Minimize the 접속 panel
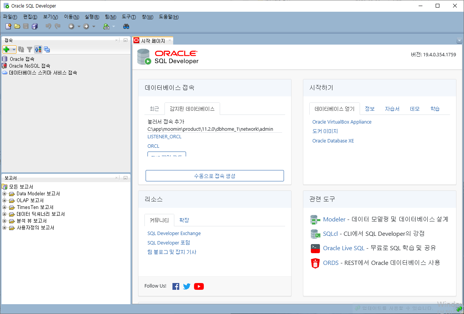This screenshot has width=464, height=314. (x=125, y=40)
